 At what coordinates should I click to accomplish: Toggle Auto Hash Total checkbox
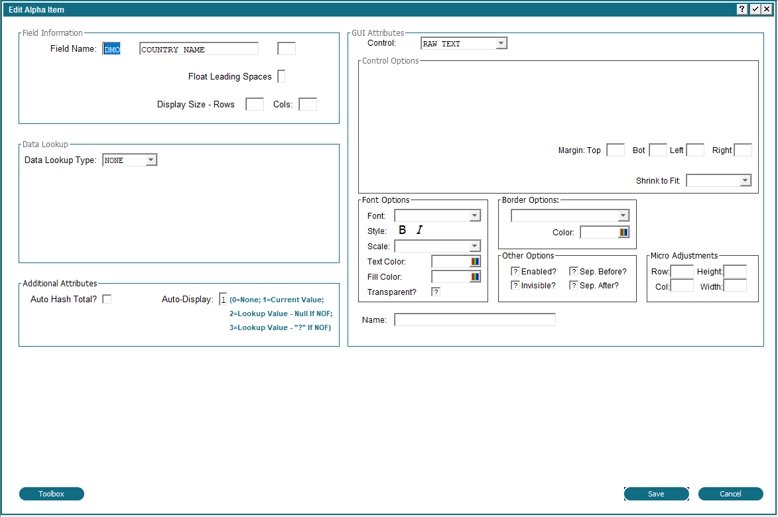pyautogui.click(x=107, y=299)
